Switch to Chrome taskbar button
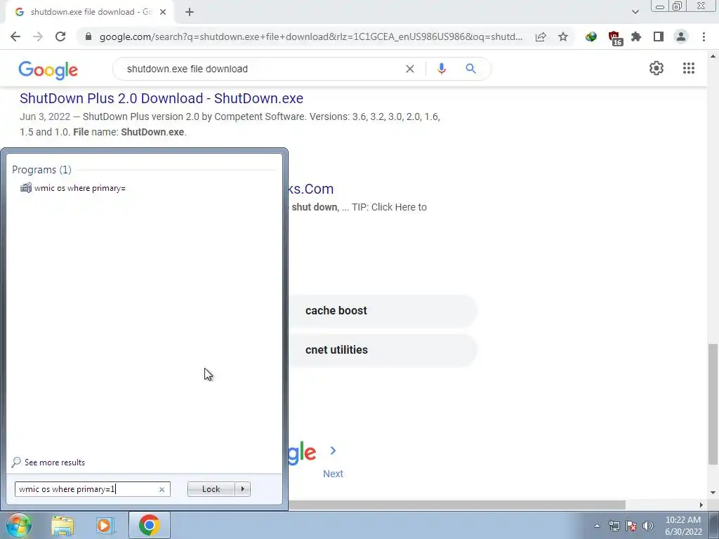Viewport: 719px width, 539px height. (149, 525)
